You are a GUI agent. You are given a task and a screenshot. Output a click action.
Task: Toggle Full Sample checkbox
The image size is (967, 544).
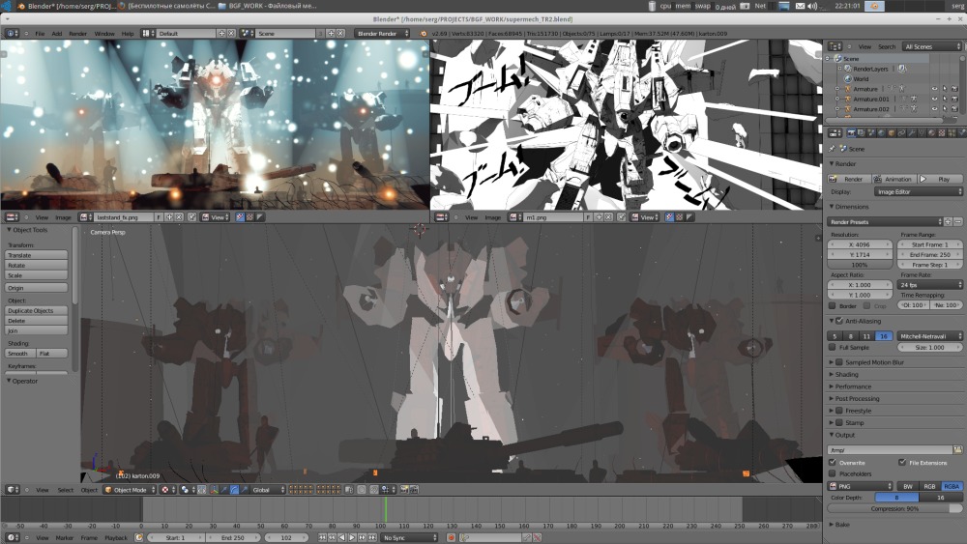pyautogui.click(x=832, y=348)
